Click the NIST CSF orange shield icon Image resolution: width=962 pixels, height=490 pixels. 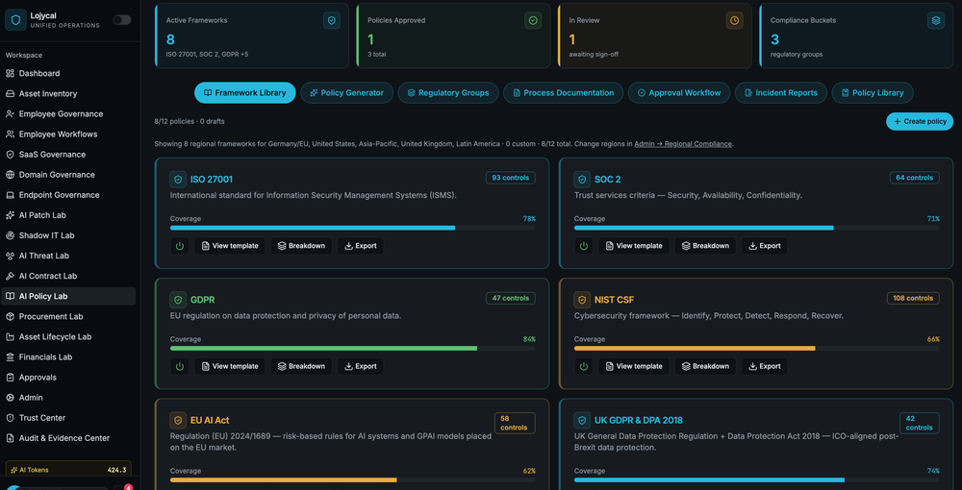click(x=582, y=300)
